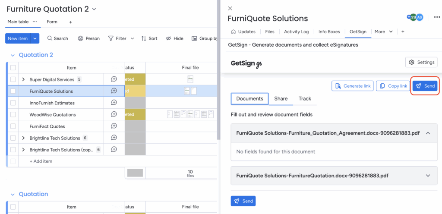Screen dimensions: 442x214
Task: Collapse the Quotation group
Action: 13,194
